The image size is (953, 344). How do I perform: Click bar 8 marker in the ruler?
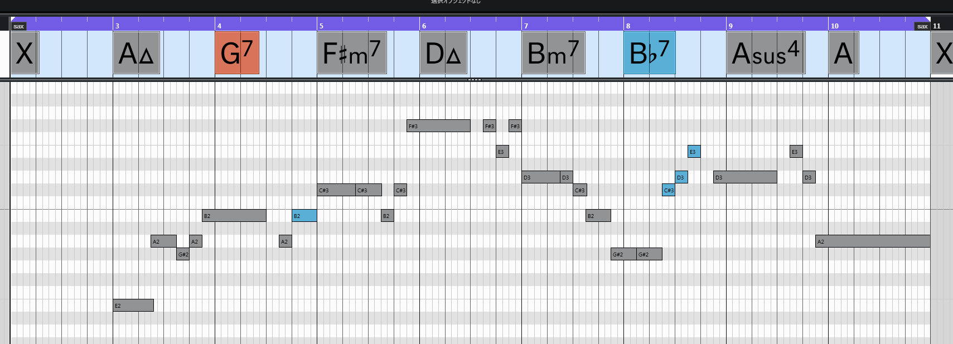pyautogui.click(x=628, y=26)
